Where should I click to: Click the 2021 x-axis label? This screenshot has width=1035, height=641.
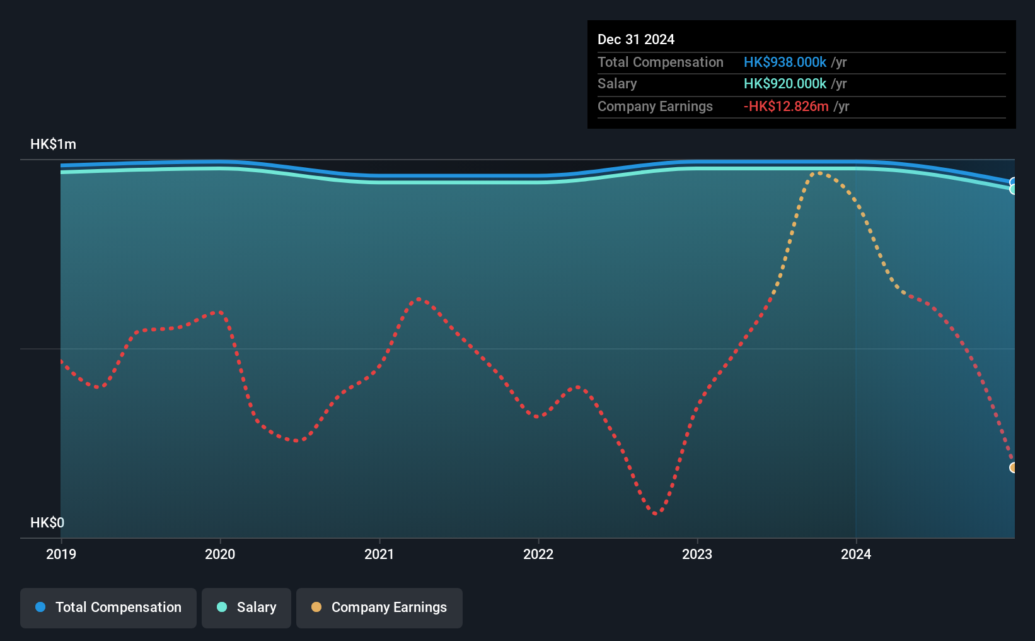379,554
